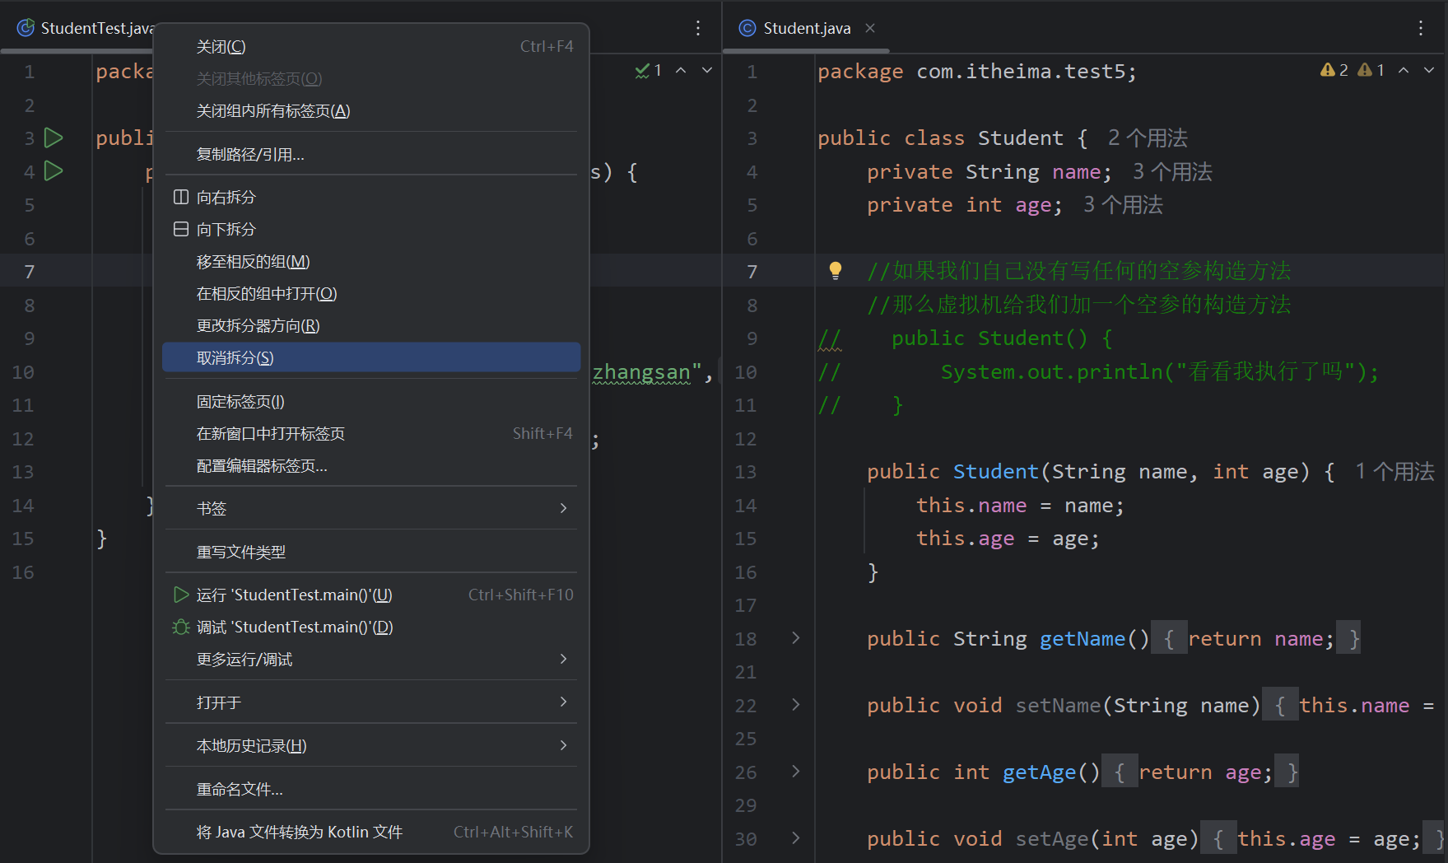Open 配置编辑器标签页 settings entry

click(371, 466)
